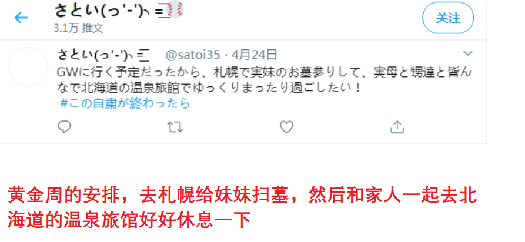Click the red caption line starting 海道的温泉旅馆

(x=129, y=220)
